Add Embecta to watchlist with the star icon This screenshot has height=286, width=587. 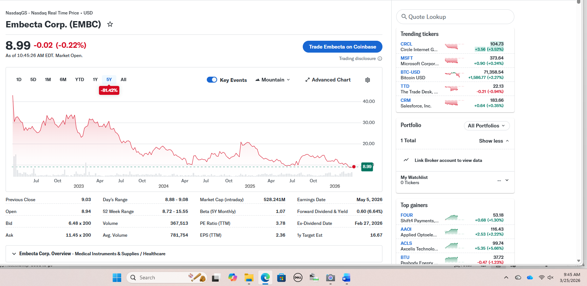pos(110,24)
